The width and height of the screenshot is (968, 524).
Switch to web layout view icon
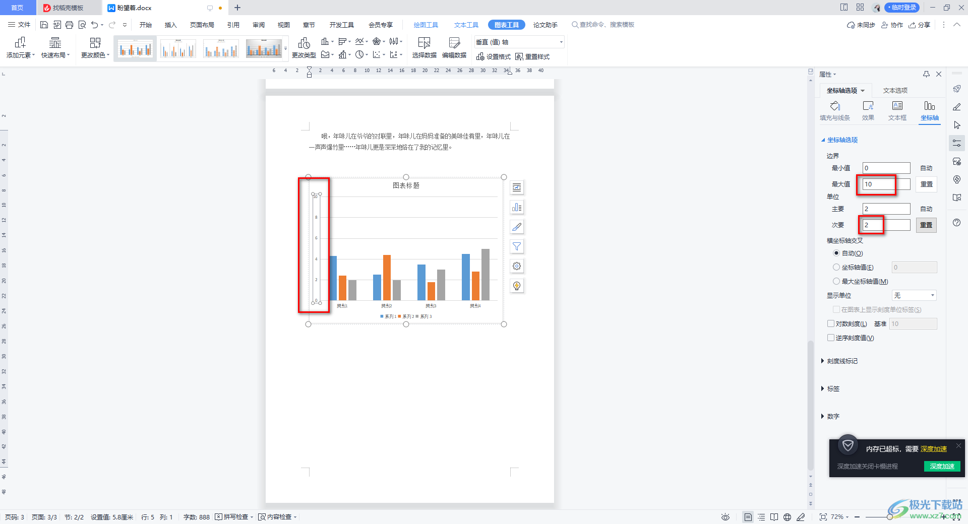click(787, 517)
